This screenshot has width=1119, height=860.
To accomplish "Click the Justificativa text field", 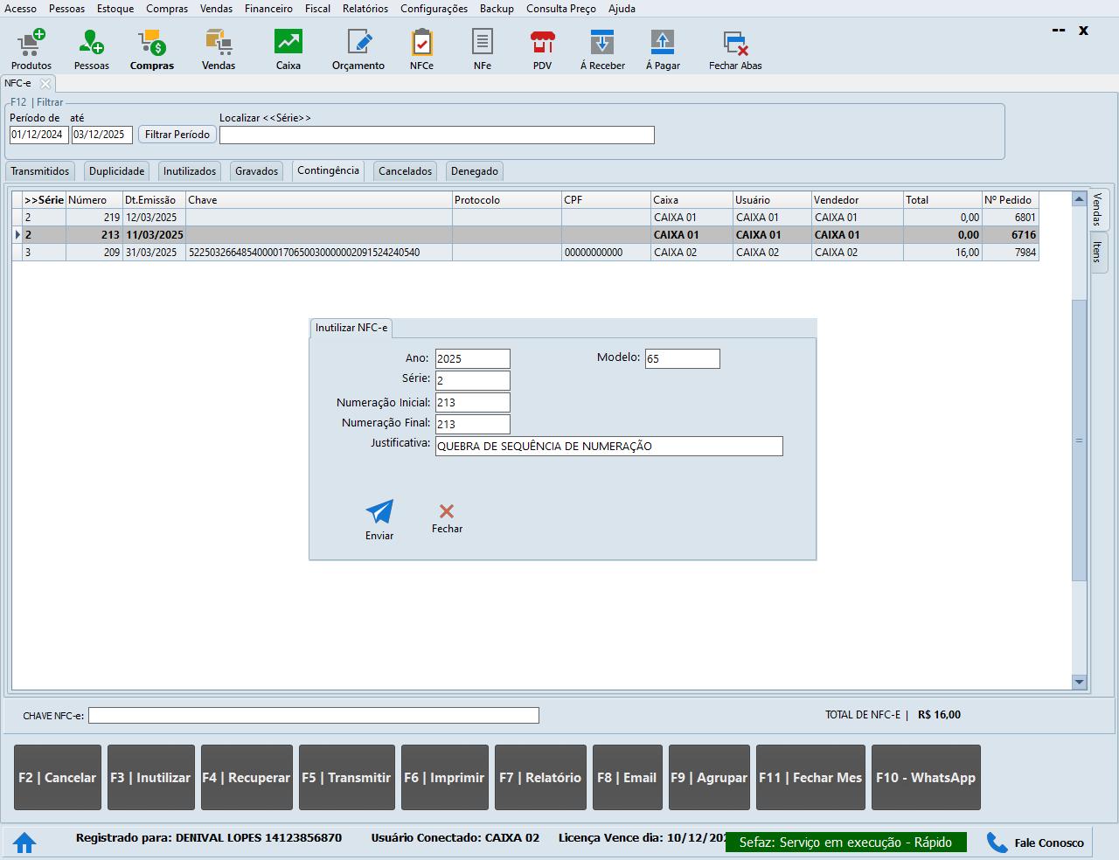I will coord(608,447).
